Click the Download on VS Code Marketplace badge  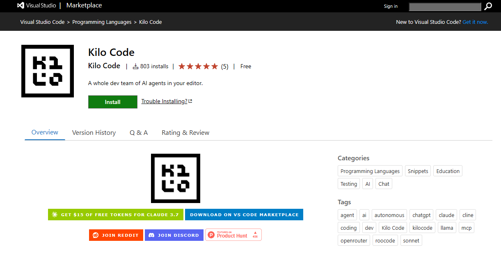tap(244, 215)
